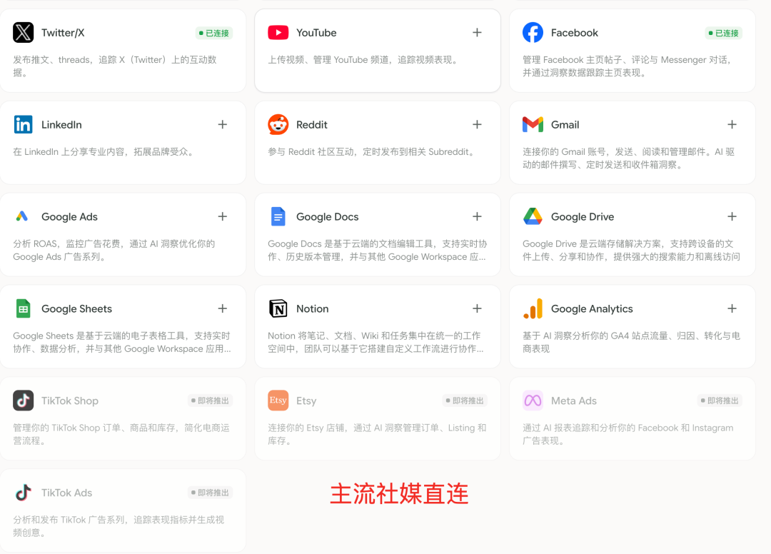Select the Gmail card title
The height and width of the screenshot is (554, 771).
coord(565,125)
